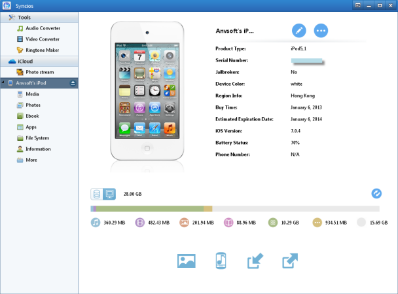398x294 pixels.
Task: Click the Tools section header
Action: (39, 17)
